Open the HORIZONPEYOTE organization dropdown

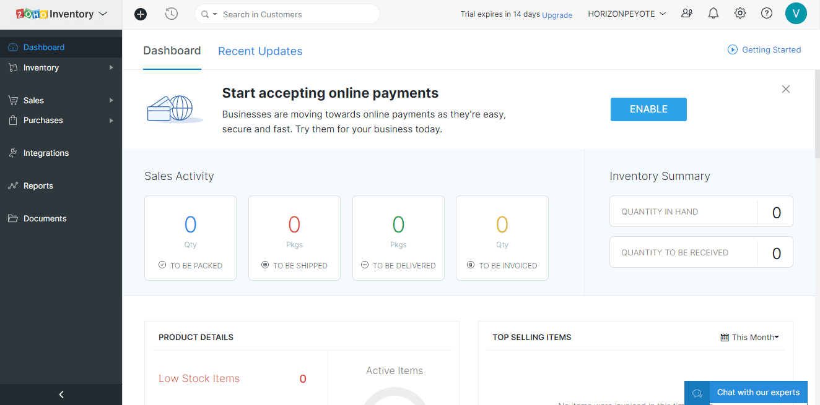click(x=627, y=14)
